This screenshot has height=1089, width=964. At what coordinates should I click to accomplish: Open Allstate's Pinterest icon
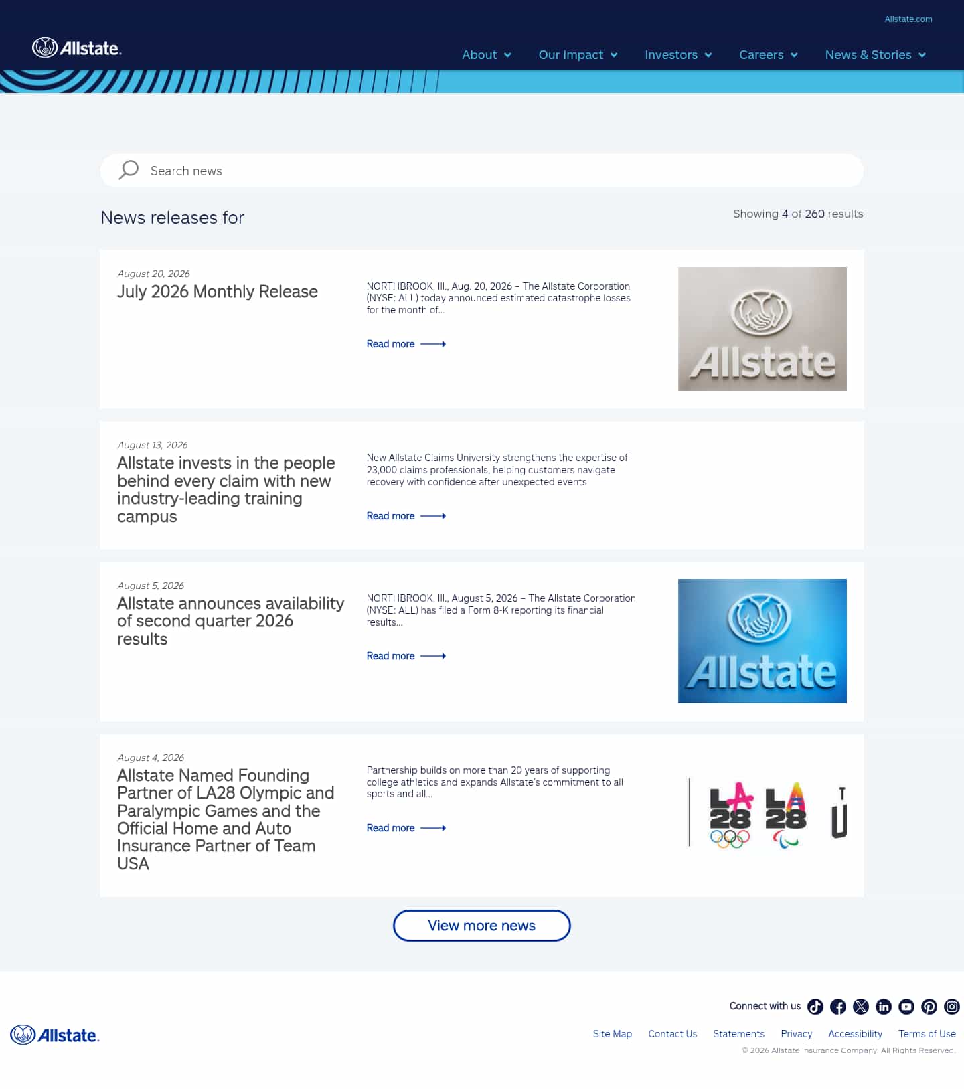point(929,1007)
